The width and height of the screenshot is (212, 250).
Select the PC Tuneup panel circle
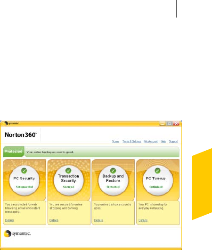pyautogui.click(x=158, y=181)
